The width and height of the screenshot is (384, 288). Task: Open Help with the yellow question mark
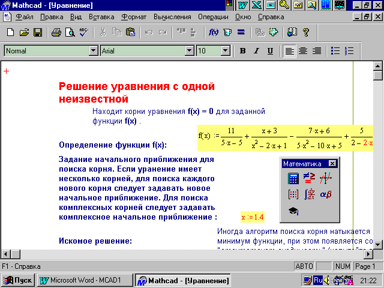click(x=306, y=32)
